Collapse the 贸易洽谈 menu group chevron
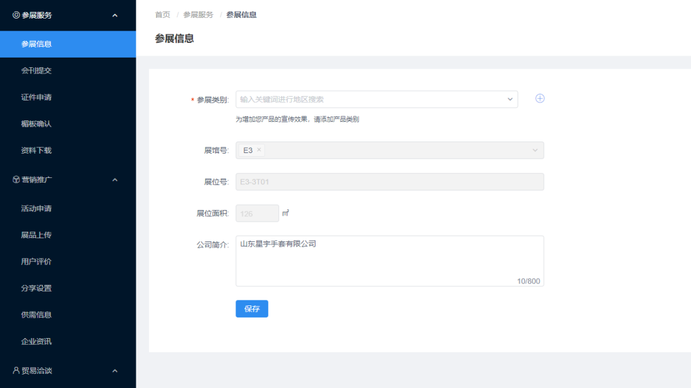 pyautogui.click(x=115, y=371)
